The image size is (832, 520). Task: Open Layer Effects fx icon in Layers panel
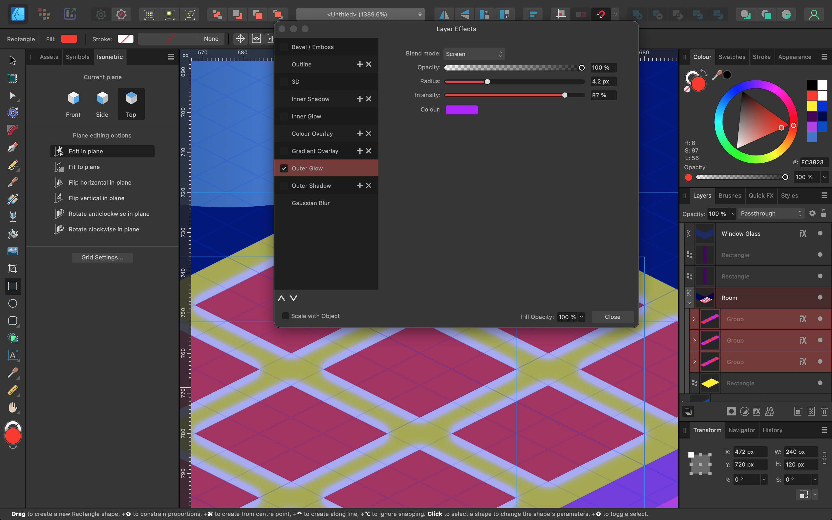click(x=757, y=412)
